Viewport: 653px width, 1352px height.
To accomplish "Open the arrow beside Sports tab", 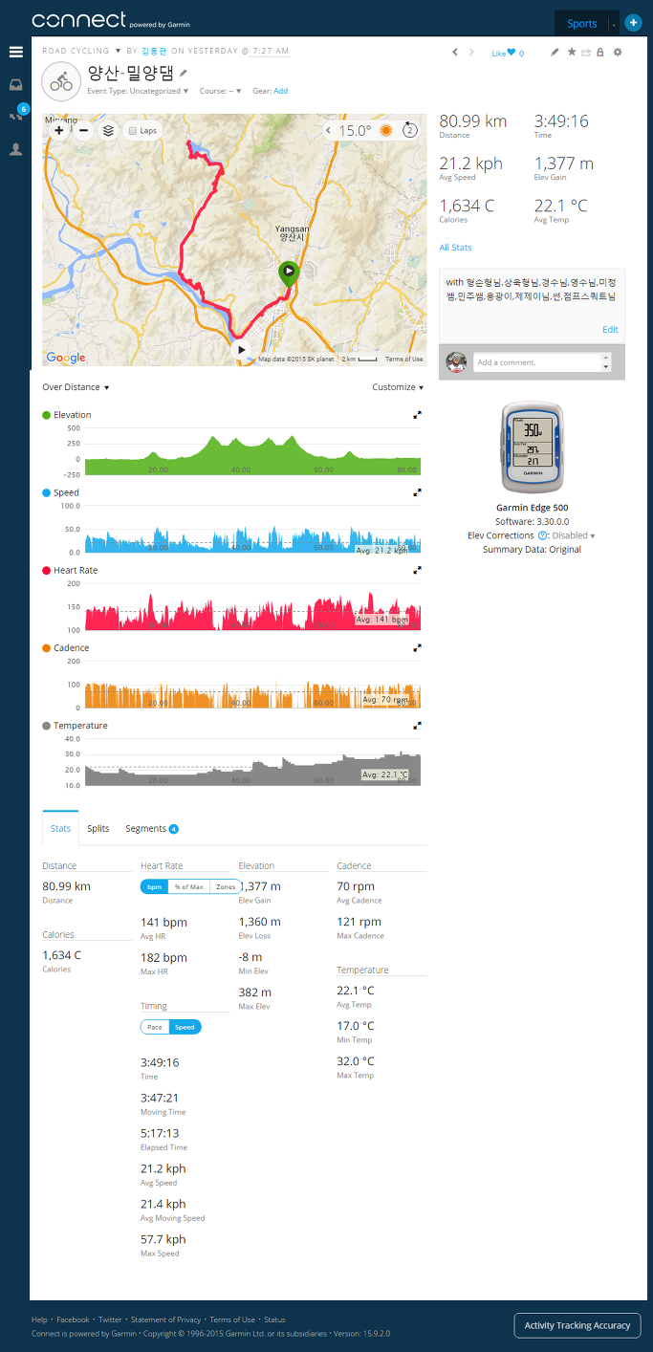I will pyautogui.click(x=613, y=23).
